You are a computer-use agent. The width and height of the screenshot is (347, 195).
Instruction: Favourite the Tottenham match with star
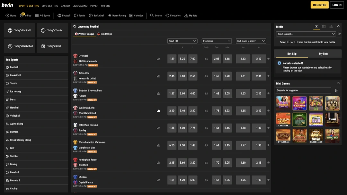coord(268,128)
